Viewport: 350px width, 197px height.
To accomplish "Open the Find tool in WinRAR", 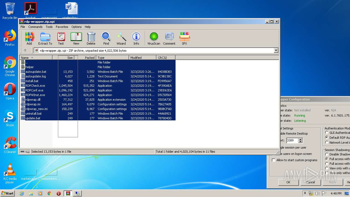I will 106,39.
